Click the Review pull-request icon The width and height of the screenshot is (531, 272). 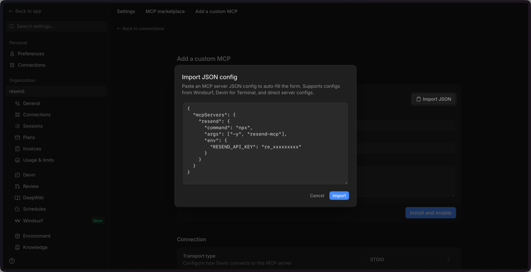point(17,186)
